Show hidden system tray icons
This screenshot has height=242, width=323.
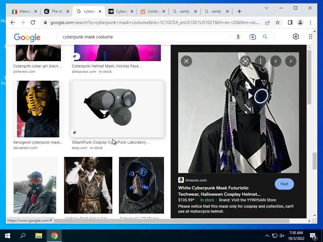(267, 236)
